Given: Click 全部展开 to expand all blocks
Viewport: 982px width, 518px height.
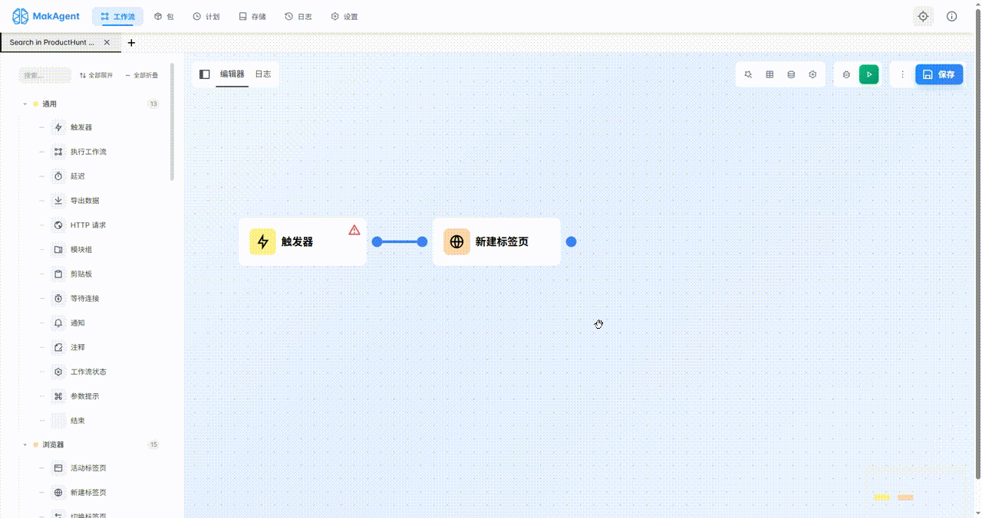Looking at the screenshot, I should [x=96, y=75].
